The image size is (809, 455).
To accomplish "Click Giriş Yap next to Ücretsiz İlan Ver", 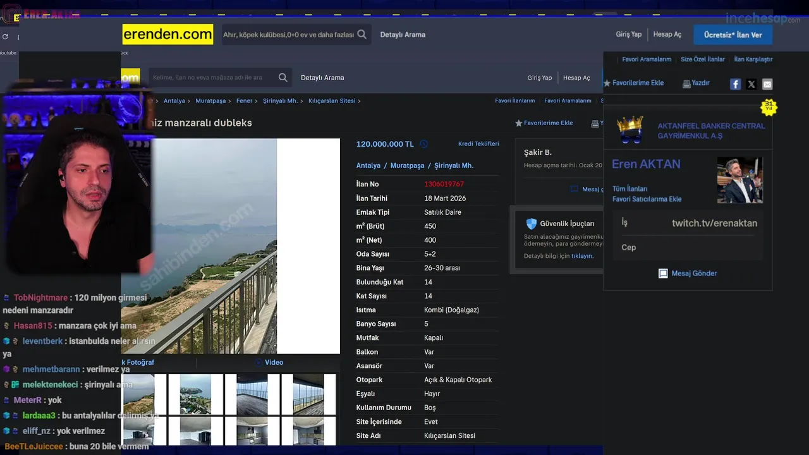I will coord(629,35).
